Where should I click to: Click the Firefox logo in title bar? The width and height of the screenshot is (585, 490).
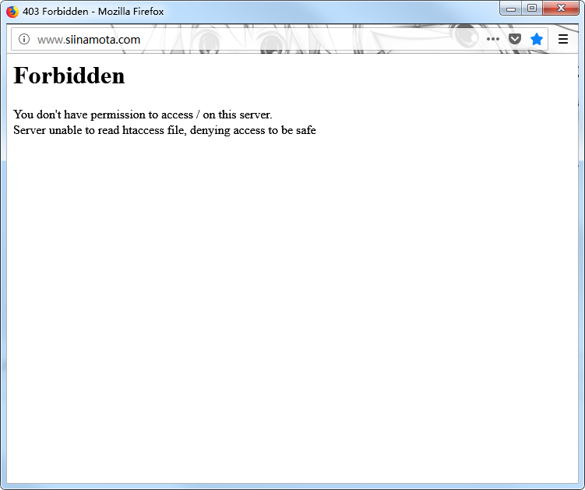[12, 12]
